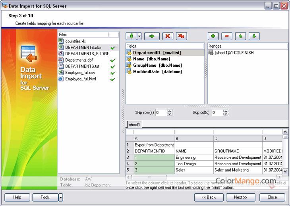The image size is (290, 206).
Task: Click the DEPARTMENTS_BUDGE file icon
Action: (x=61, y=54)
